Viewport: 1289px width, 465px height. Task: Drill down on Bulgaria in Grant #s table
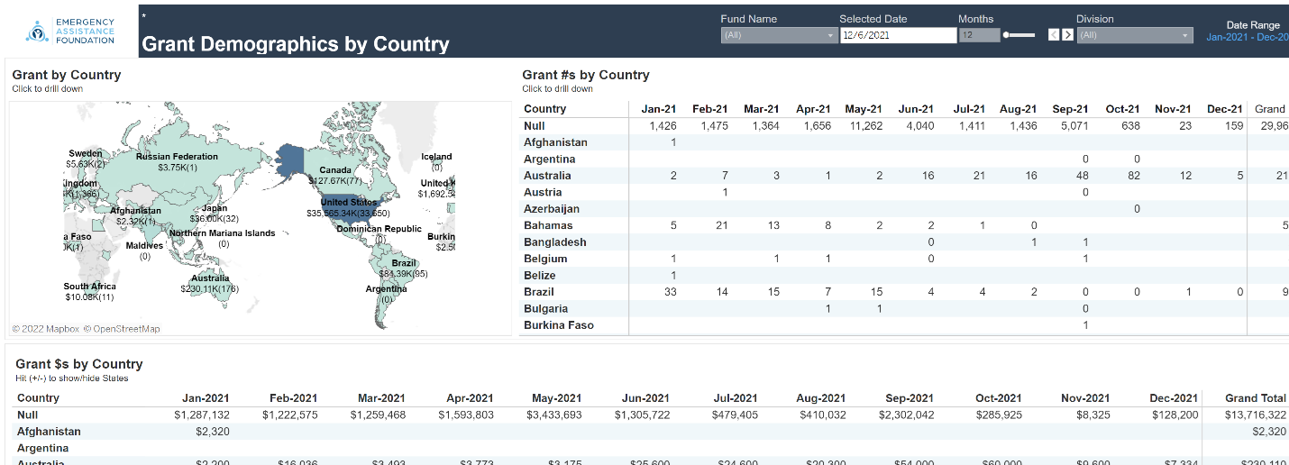[546, 308]
